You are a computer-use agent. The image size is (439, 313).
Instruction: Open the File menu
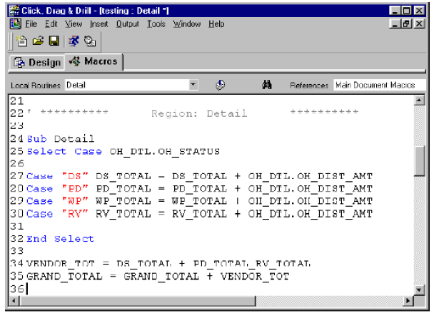pos(31,24)
